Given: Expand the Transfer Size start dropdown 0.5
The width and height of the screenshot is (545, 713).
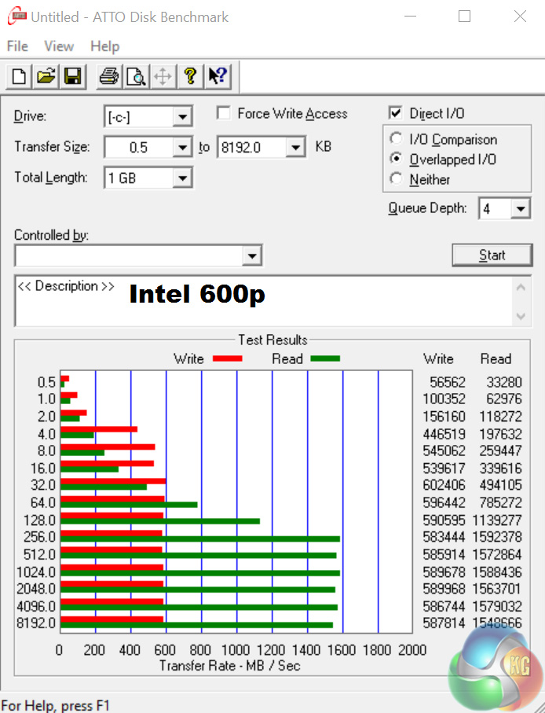Looking at the screenshot, I should [x=182, y=147].
